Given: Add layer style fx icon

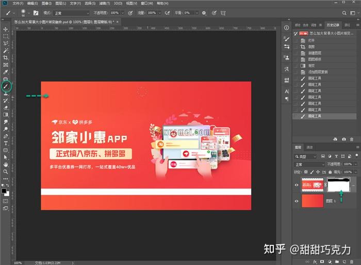Looking at the screenshot, I should [x=315, y=262].
